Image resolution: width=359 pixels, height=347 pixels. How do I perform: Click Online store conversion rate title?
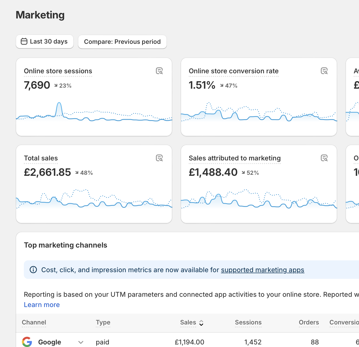click(234, 71)
